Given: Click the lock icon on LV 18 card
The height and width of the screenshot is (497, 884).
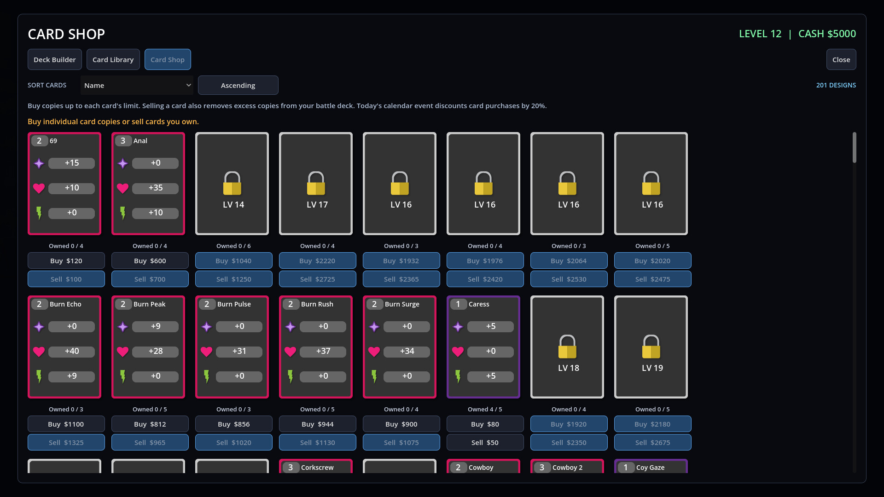Looking at the screenshot, I should 567,347.
